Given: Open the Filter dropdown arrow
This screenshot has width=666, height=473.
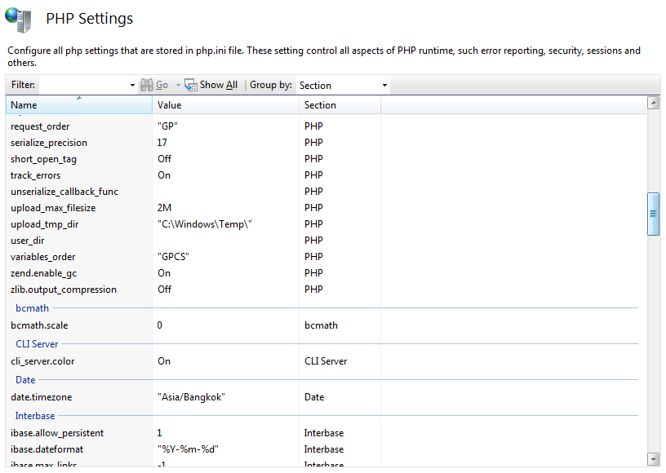Looking at the screenshot, I should point(132,86).
